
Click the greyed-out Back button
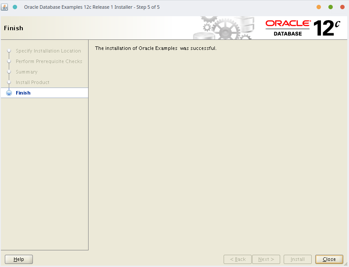238,259
